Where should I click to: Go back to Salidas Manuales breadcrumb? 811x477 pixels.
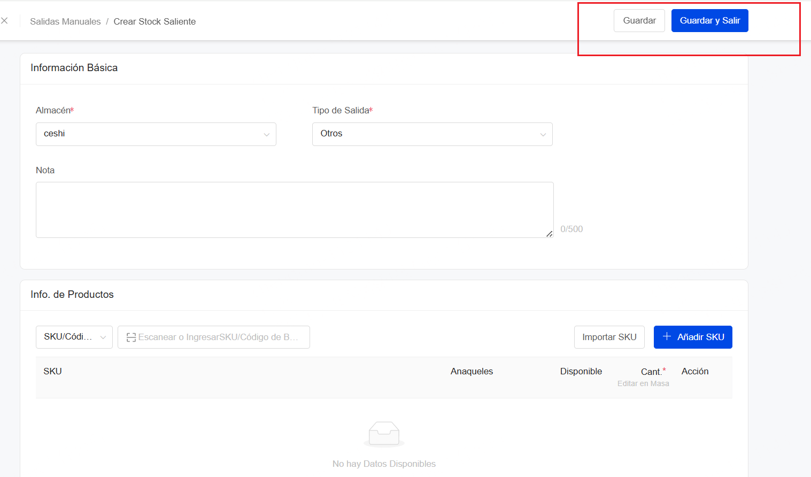pyautogui.click(x=65, y=21)
